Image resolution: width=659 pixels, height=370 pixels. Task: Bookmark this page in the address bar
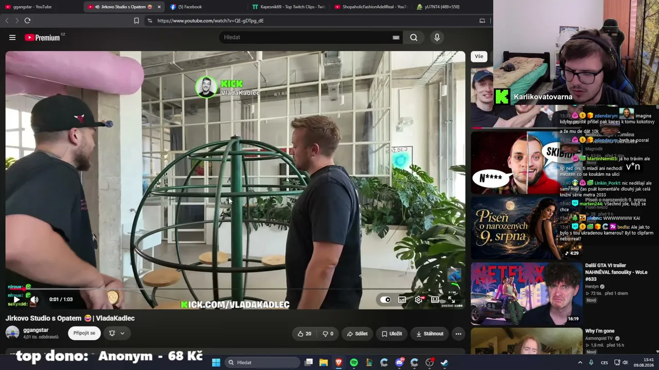tap(136, 21)
